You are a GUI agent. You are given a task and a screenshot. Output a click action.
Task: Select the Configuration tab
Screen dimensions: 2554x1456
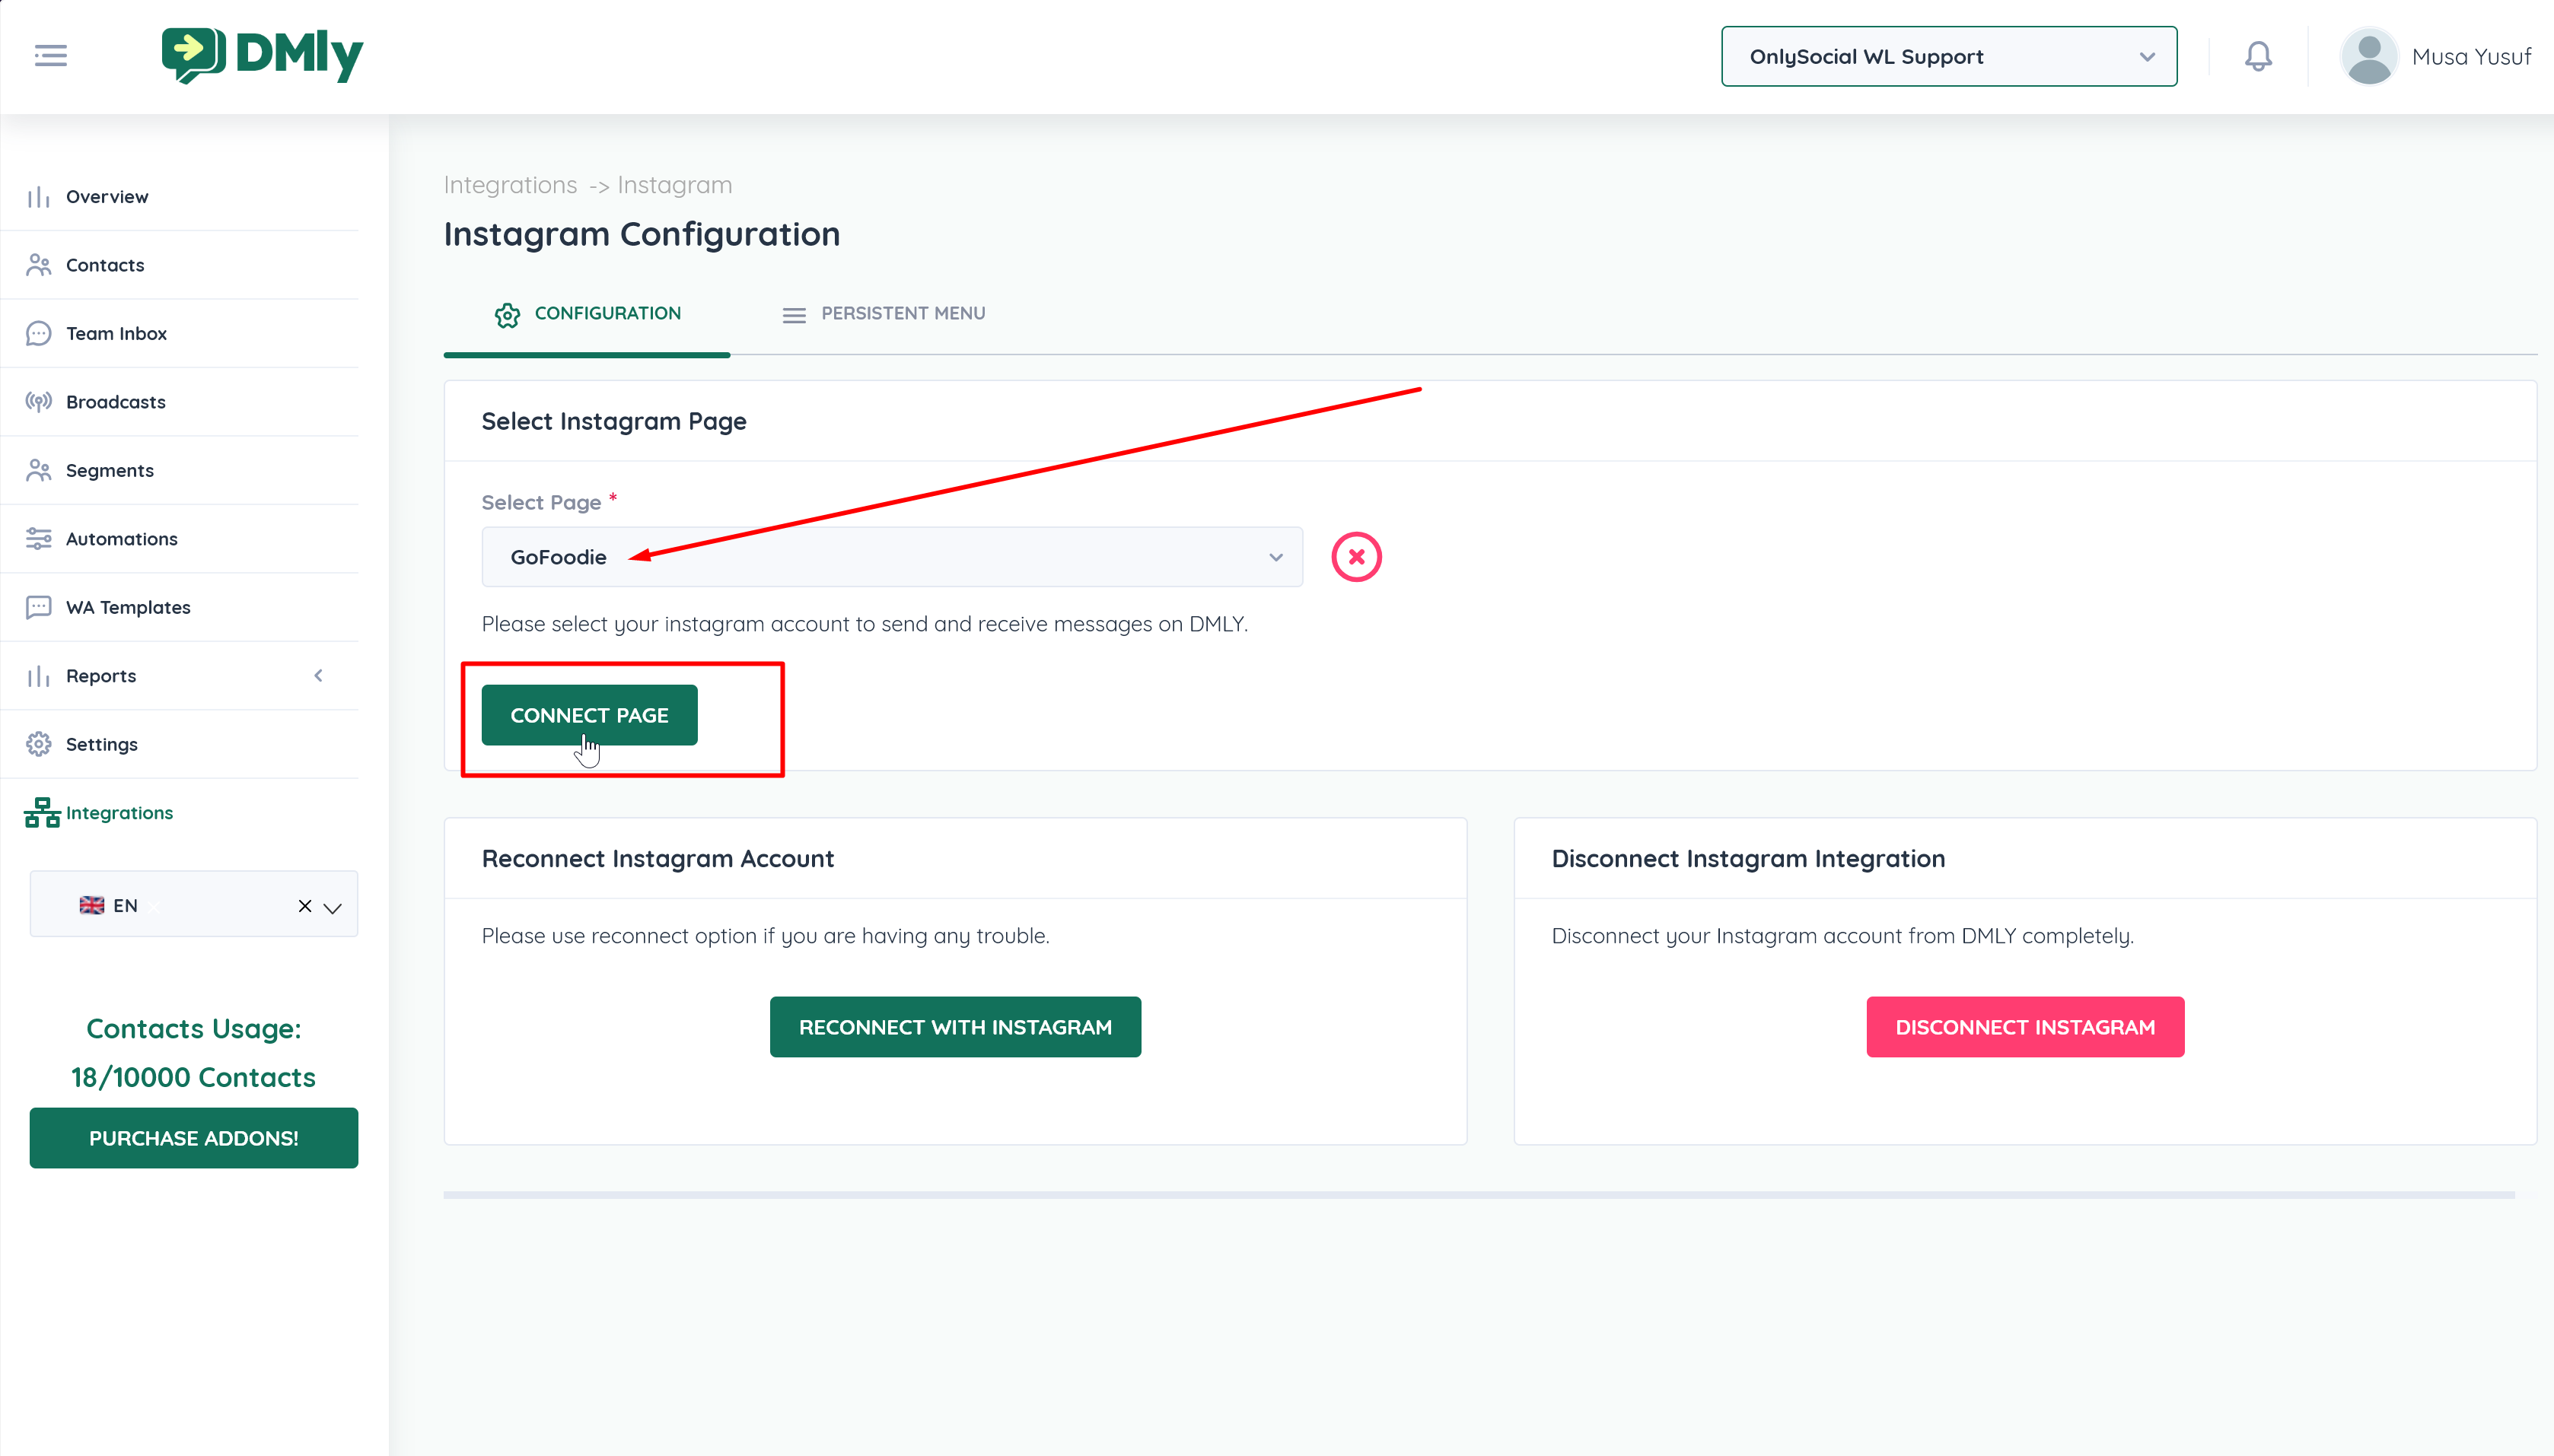click(588, 314)
